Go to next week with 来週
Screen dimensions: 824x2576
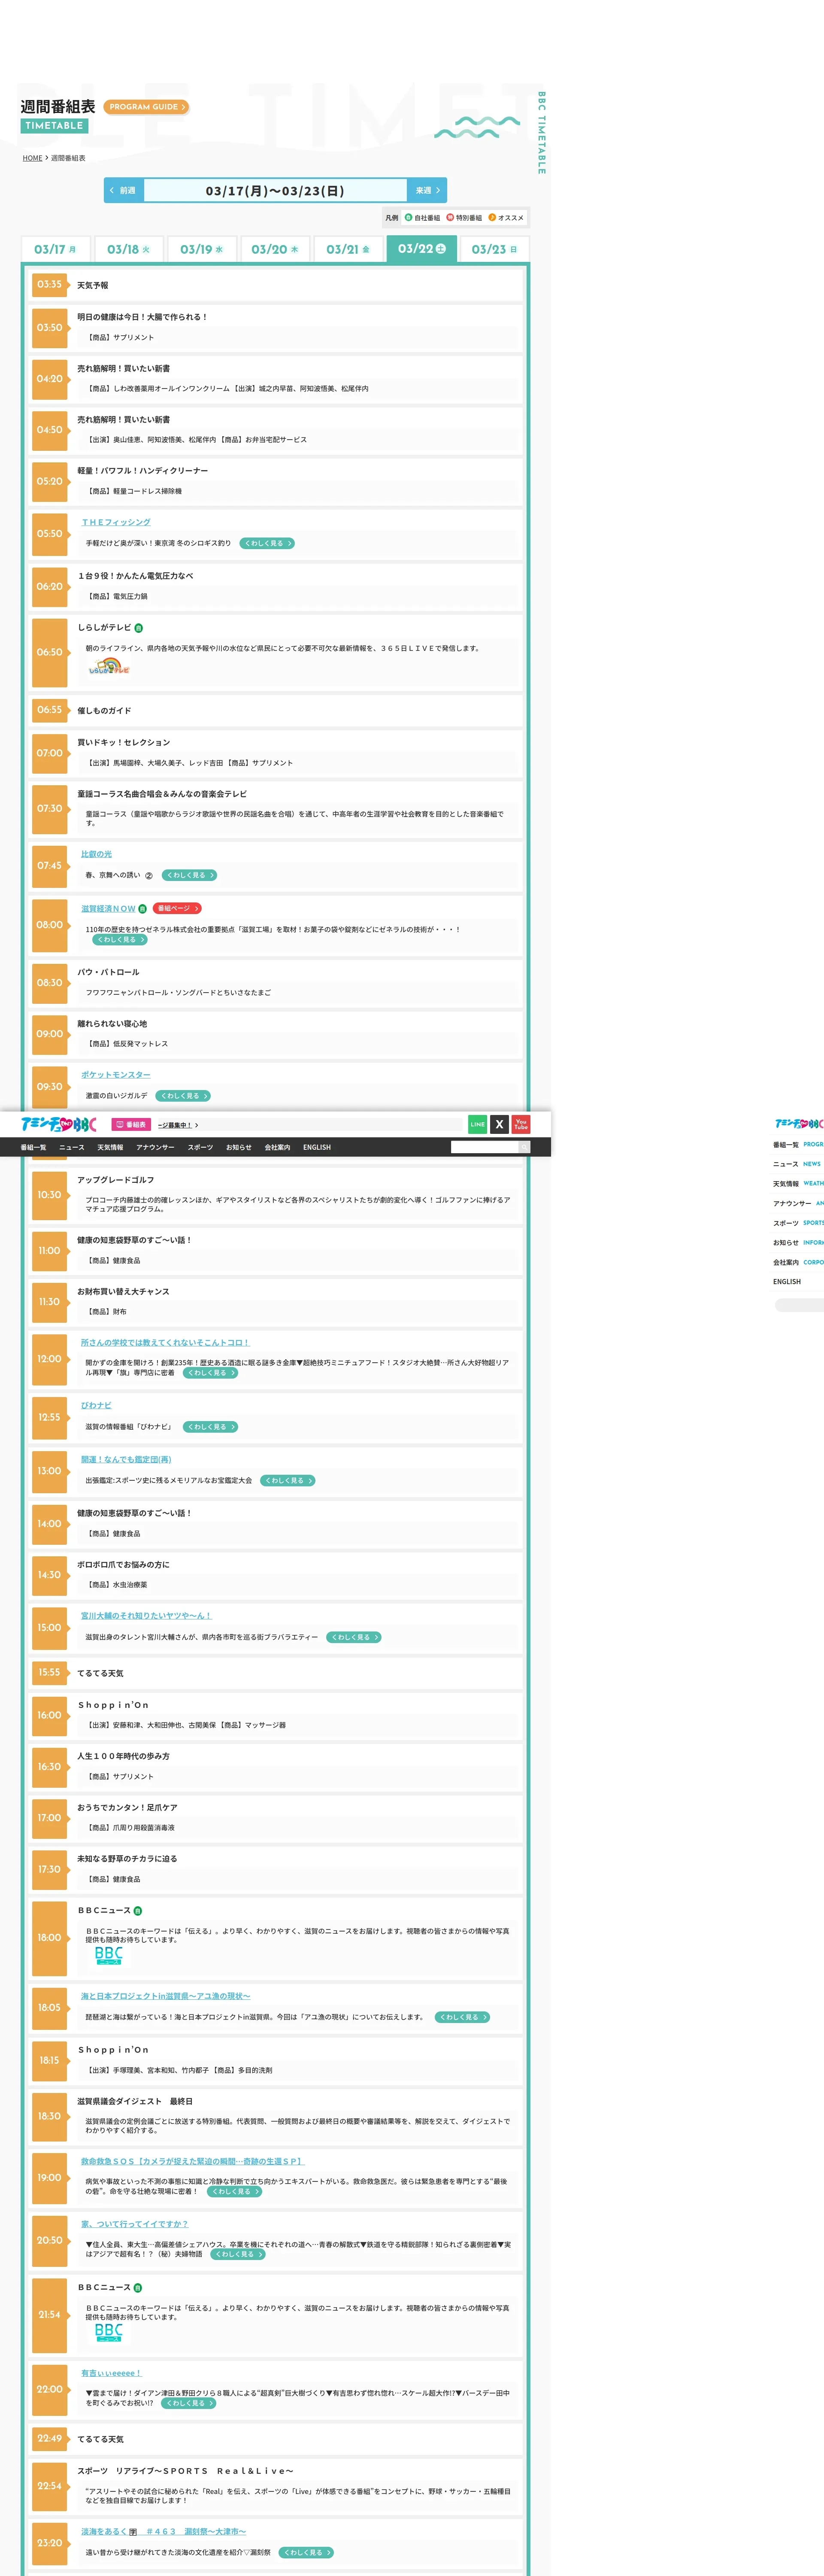point(427,190)
